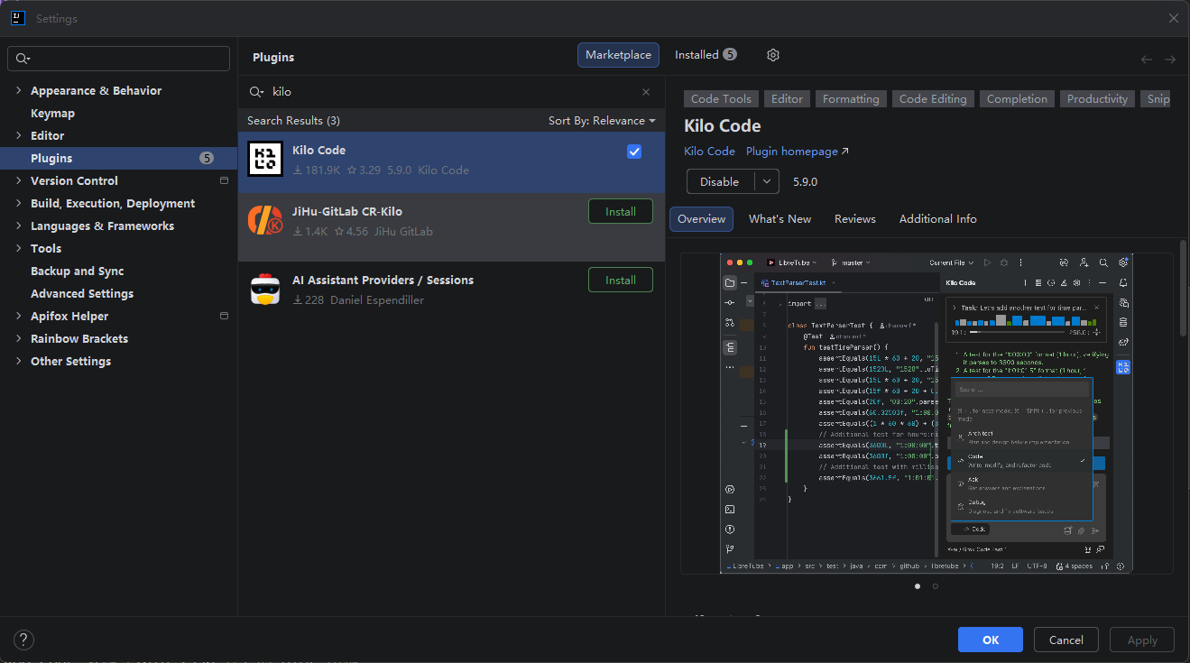Click the forward navigation arrow
1190x663 pixels.
point(1170,59)
